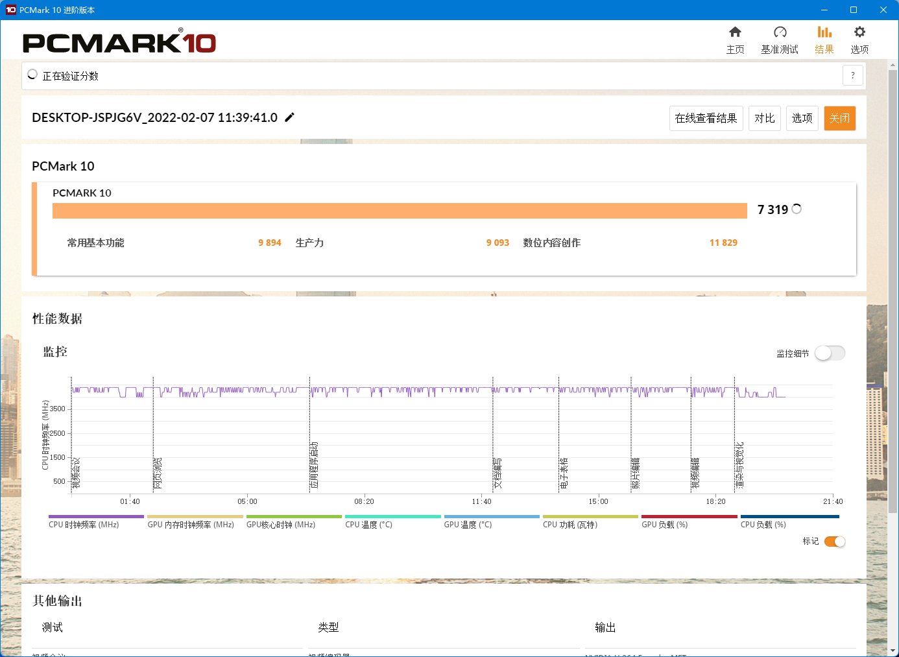Click the 数位内容创作 label
The image size is (899, 657).
coord(551,243)
